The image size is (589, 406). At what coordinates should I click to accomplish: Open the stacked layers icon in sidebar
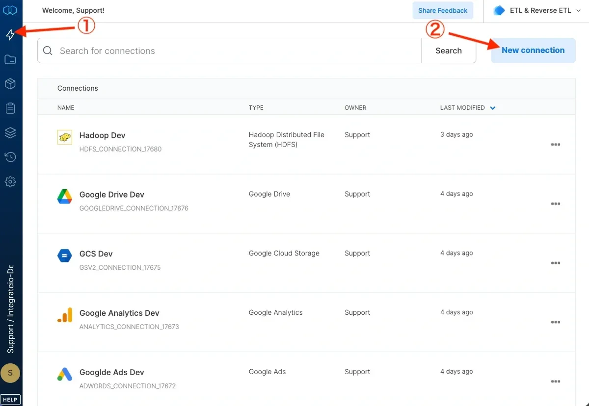point(10,133)
